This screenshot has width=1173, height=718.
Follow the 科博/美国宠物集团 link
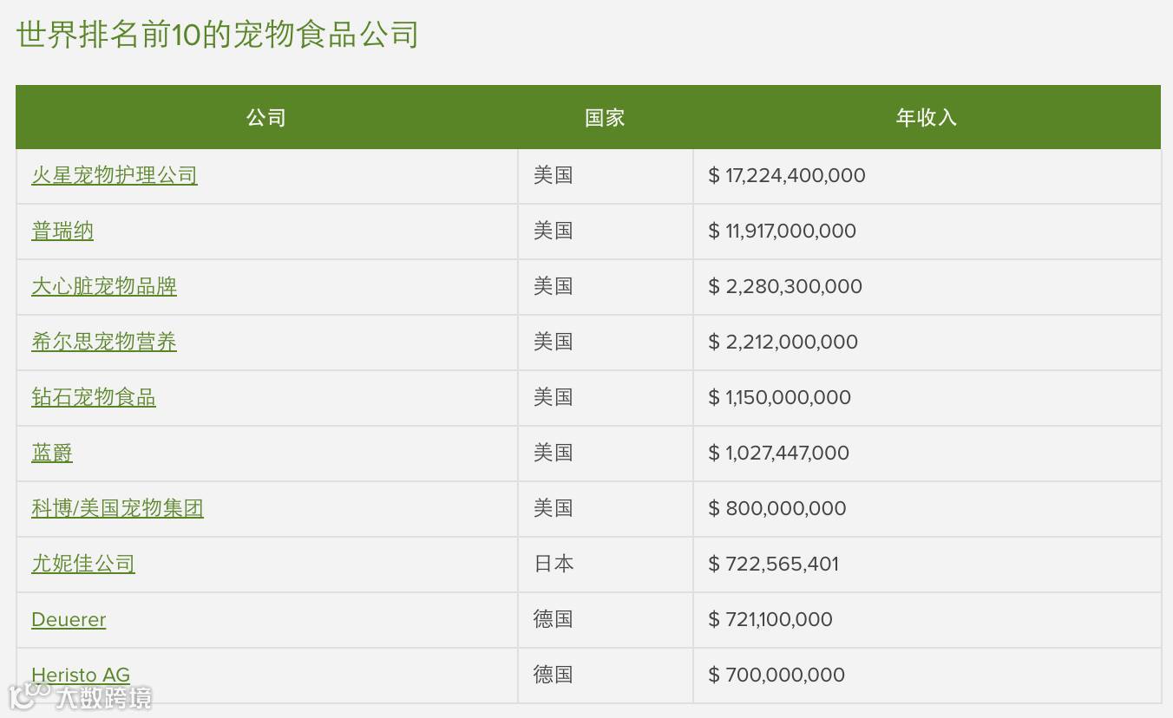coord(117,508)
